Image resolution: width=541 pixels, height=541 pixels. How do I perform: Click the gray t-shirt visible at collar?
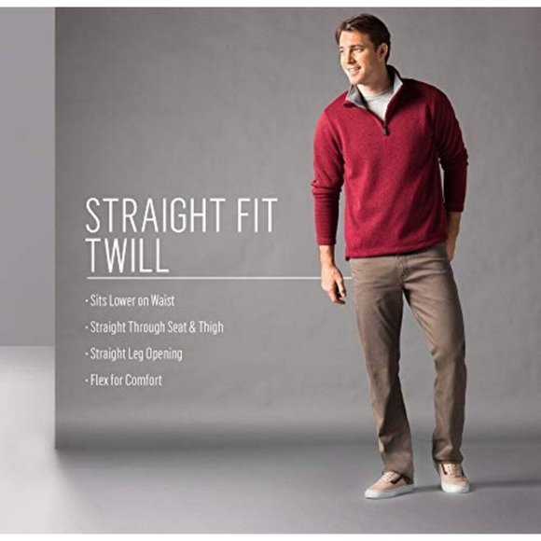pyautogui.click(x=377, y=102)
